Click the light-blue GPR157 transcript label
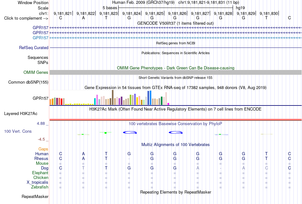 click(40, 38)
